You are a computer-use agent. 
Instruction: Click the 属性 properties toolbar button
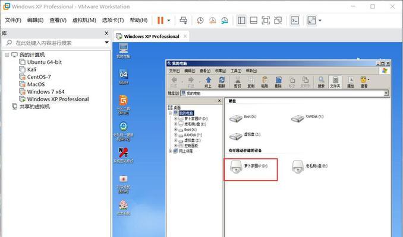tap(351, 82)
